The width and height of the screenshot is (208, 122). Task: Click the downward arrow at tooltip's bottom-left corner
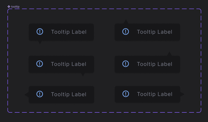tap(40, 42)
